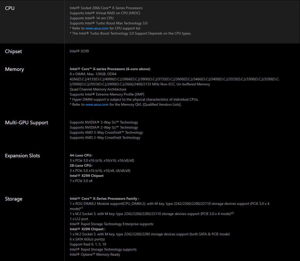Click the "CPU" section heading

point(10,8)
